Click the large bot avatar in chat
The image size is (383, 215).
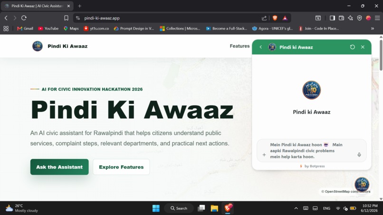[311, 90]
